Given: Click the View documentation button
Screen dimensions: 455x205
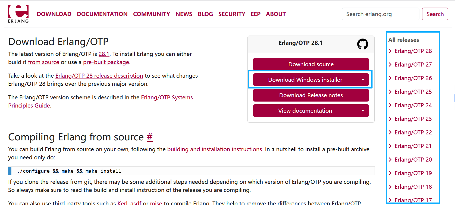Looking at the screenshot, I should click(305, 111).
